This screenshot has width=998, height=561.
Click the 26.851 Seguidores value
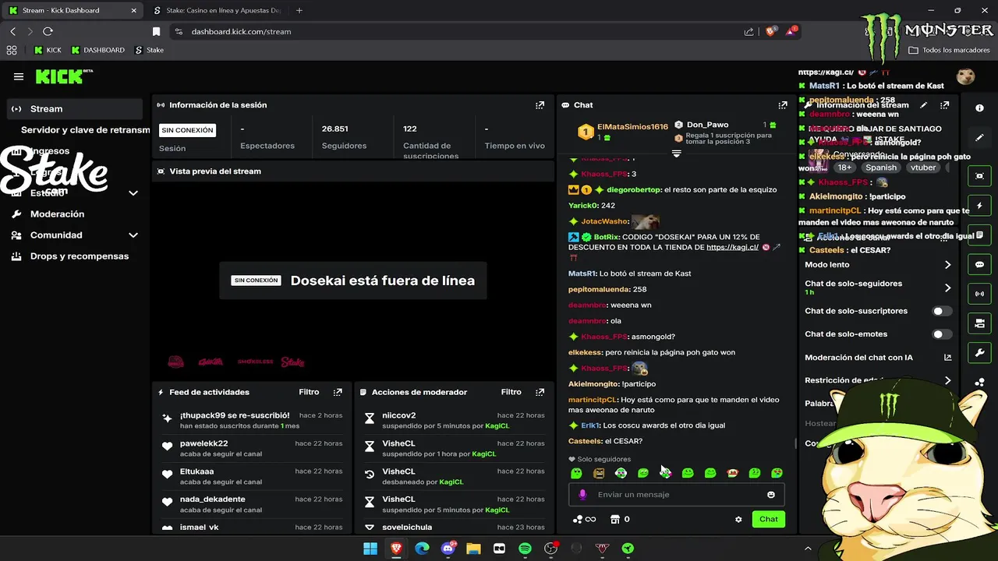334,129
